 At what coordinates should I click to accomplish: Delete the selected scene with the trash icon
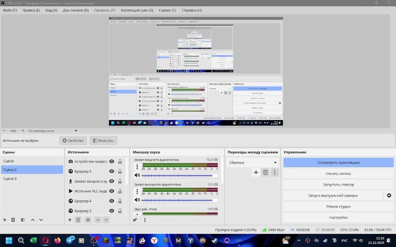tap(13, 220)
